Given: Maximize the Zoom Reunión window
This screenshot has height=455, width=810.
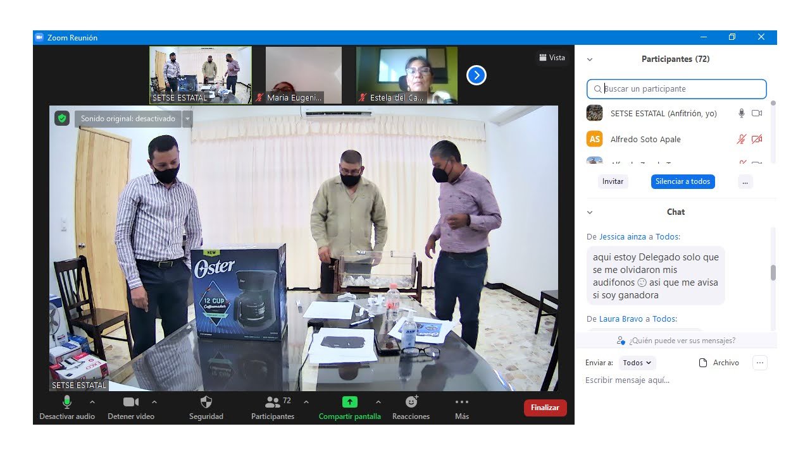Looking at the screenshot, I should tap(732, 37).
